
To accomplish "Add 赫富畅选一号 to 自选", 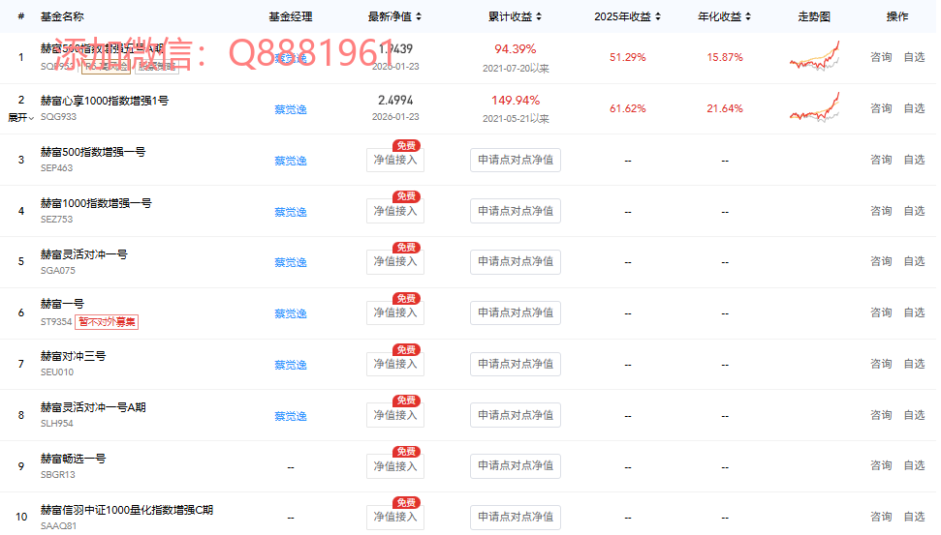I will pyautogui.click(x=914, y=465).
